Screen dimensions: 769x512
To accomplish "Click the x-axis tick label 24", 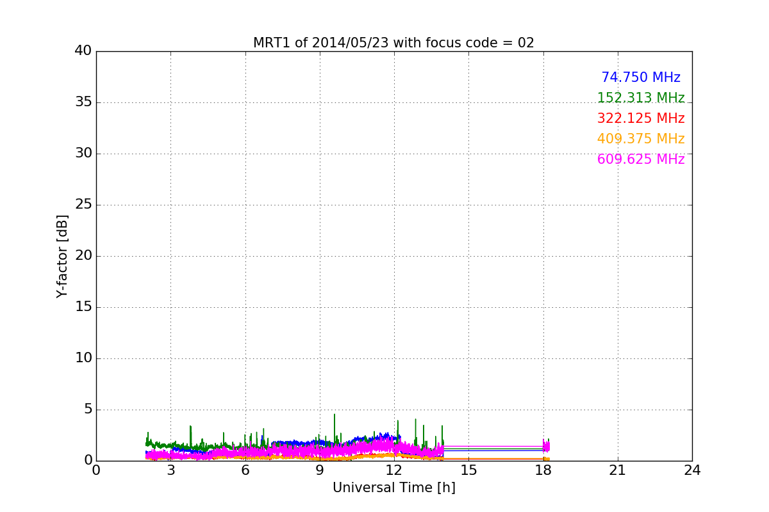I will point(692,470).
